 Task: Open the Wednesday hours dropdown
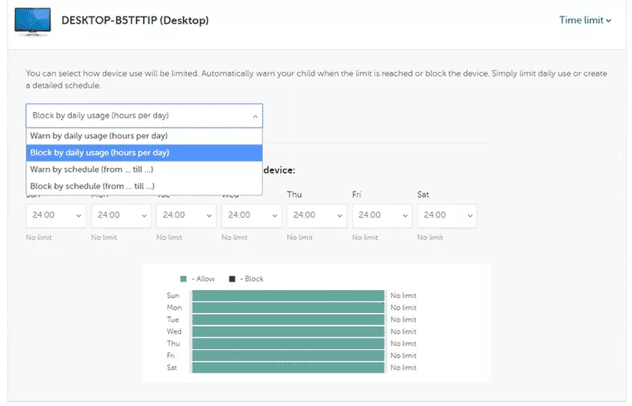pyautogui.click(x=252, y=215)
